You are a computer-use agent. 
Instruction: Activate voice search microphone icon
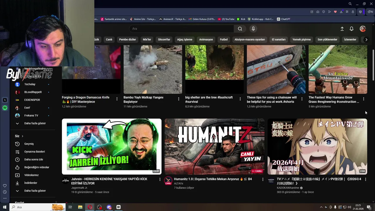click(x=253, y=29)
